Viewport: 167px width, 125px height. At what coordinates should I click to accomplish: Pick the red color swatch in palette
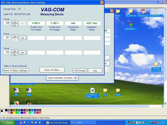pyautogui.click(x=11, y=113)
